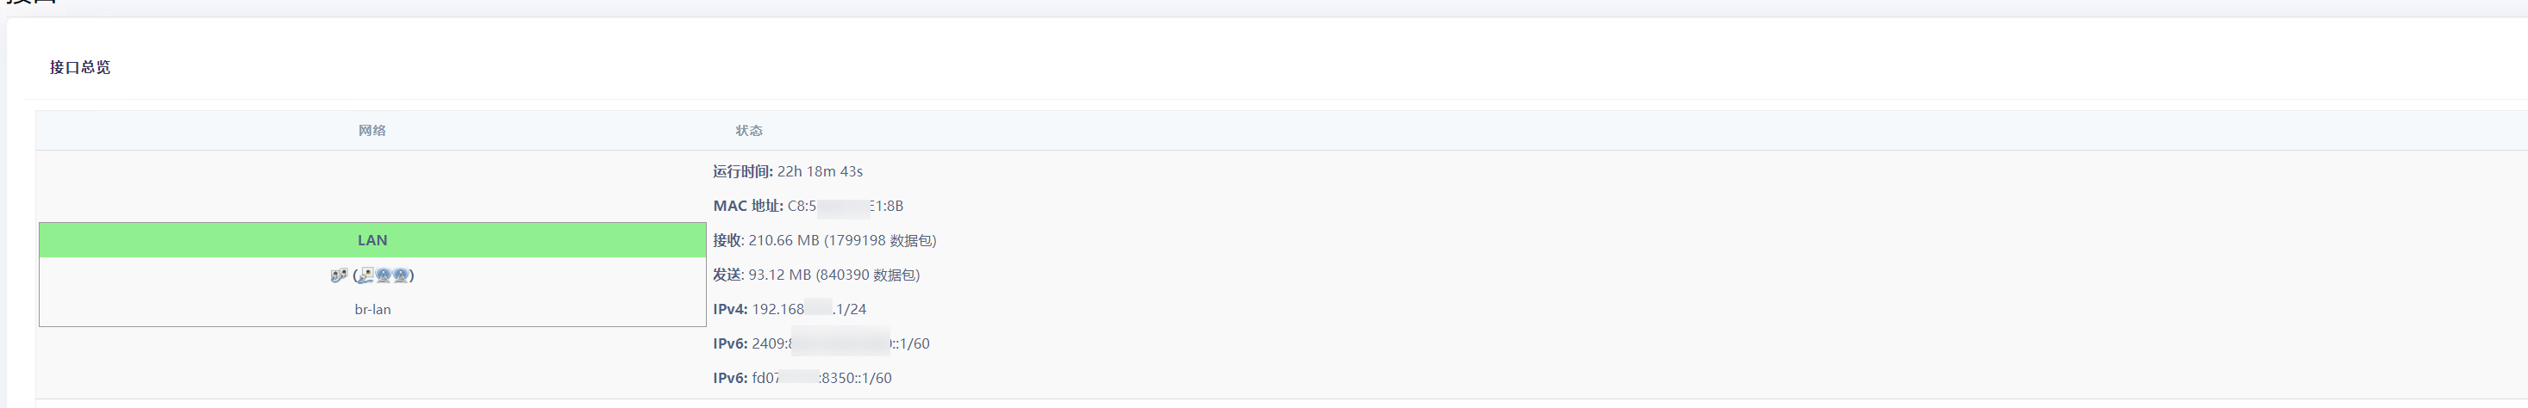Click the br-lan device name
2528x408 pixels.
[372, 309]
